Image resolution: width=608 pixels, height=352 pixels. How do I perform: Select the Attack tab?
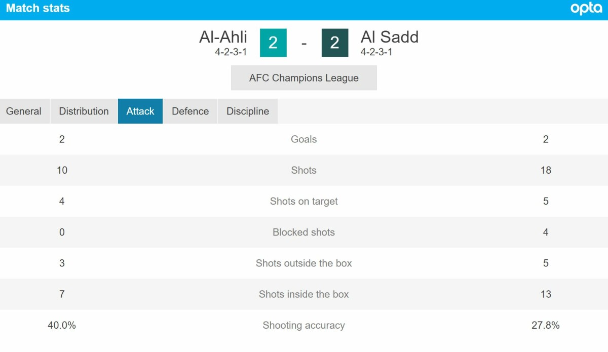tap(140, 111)
